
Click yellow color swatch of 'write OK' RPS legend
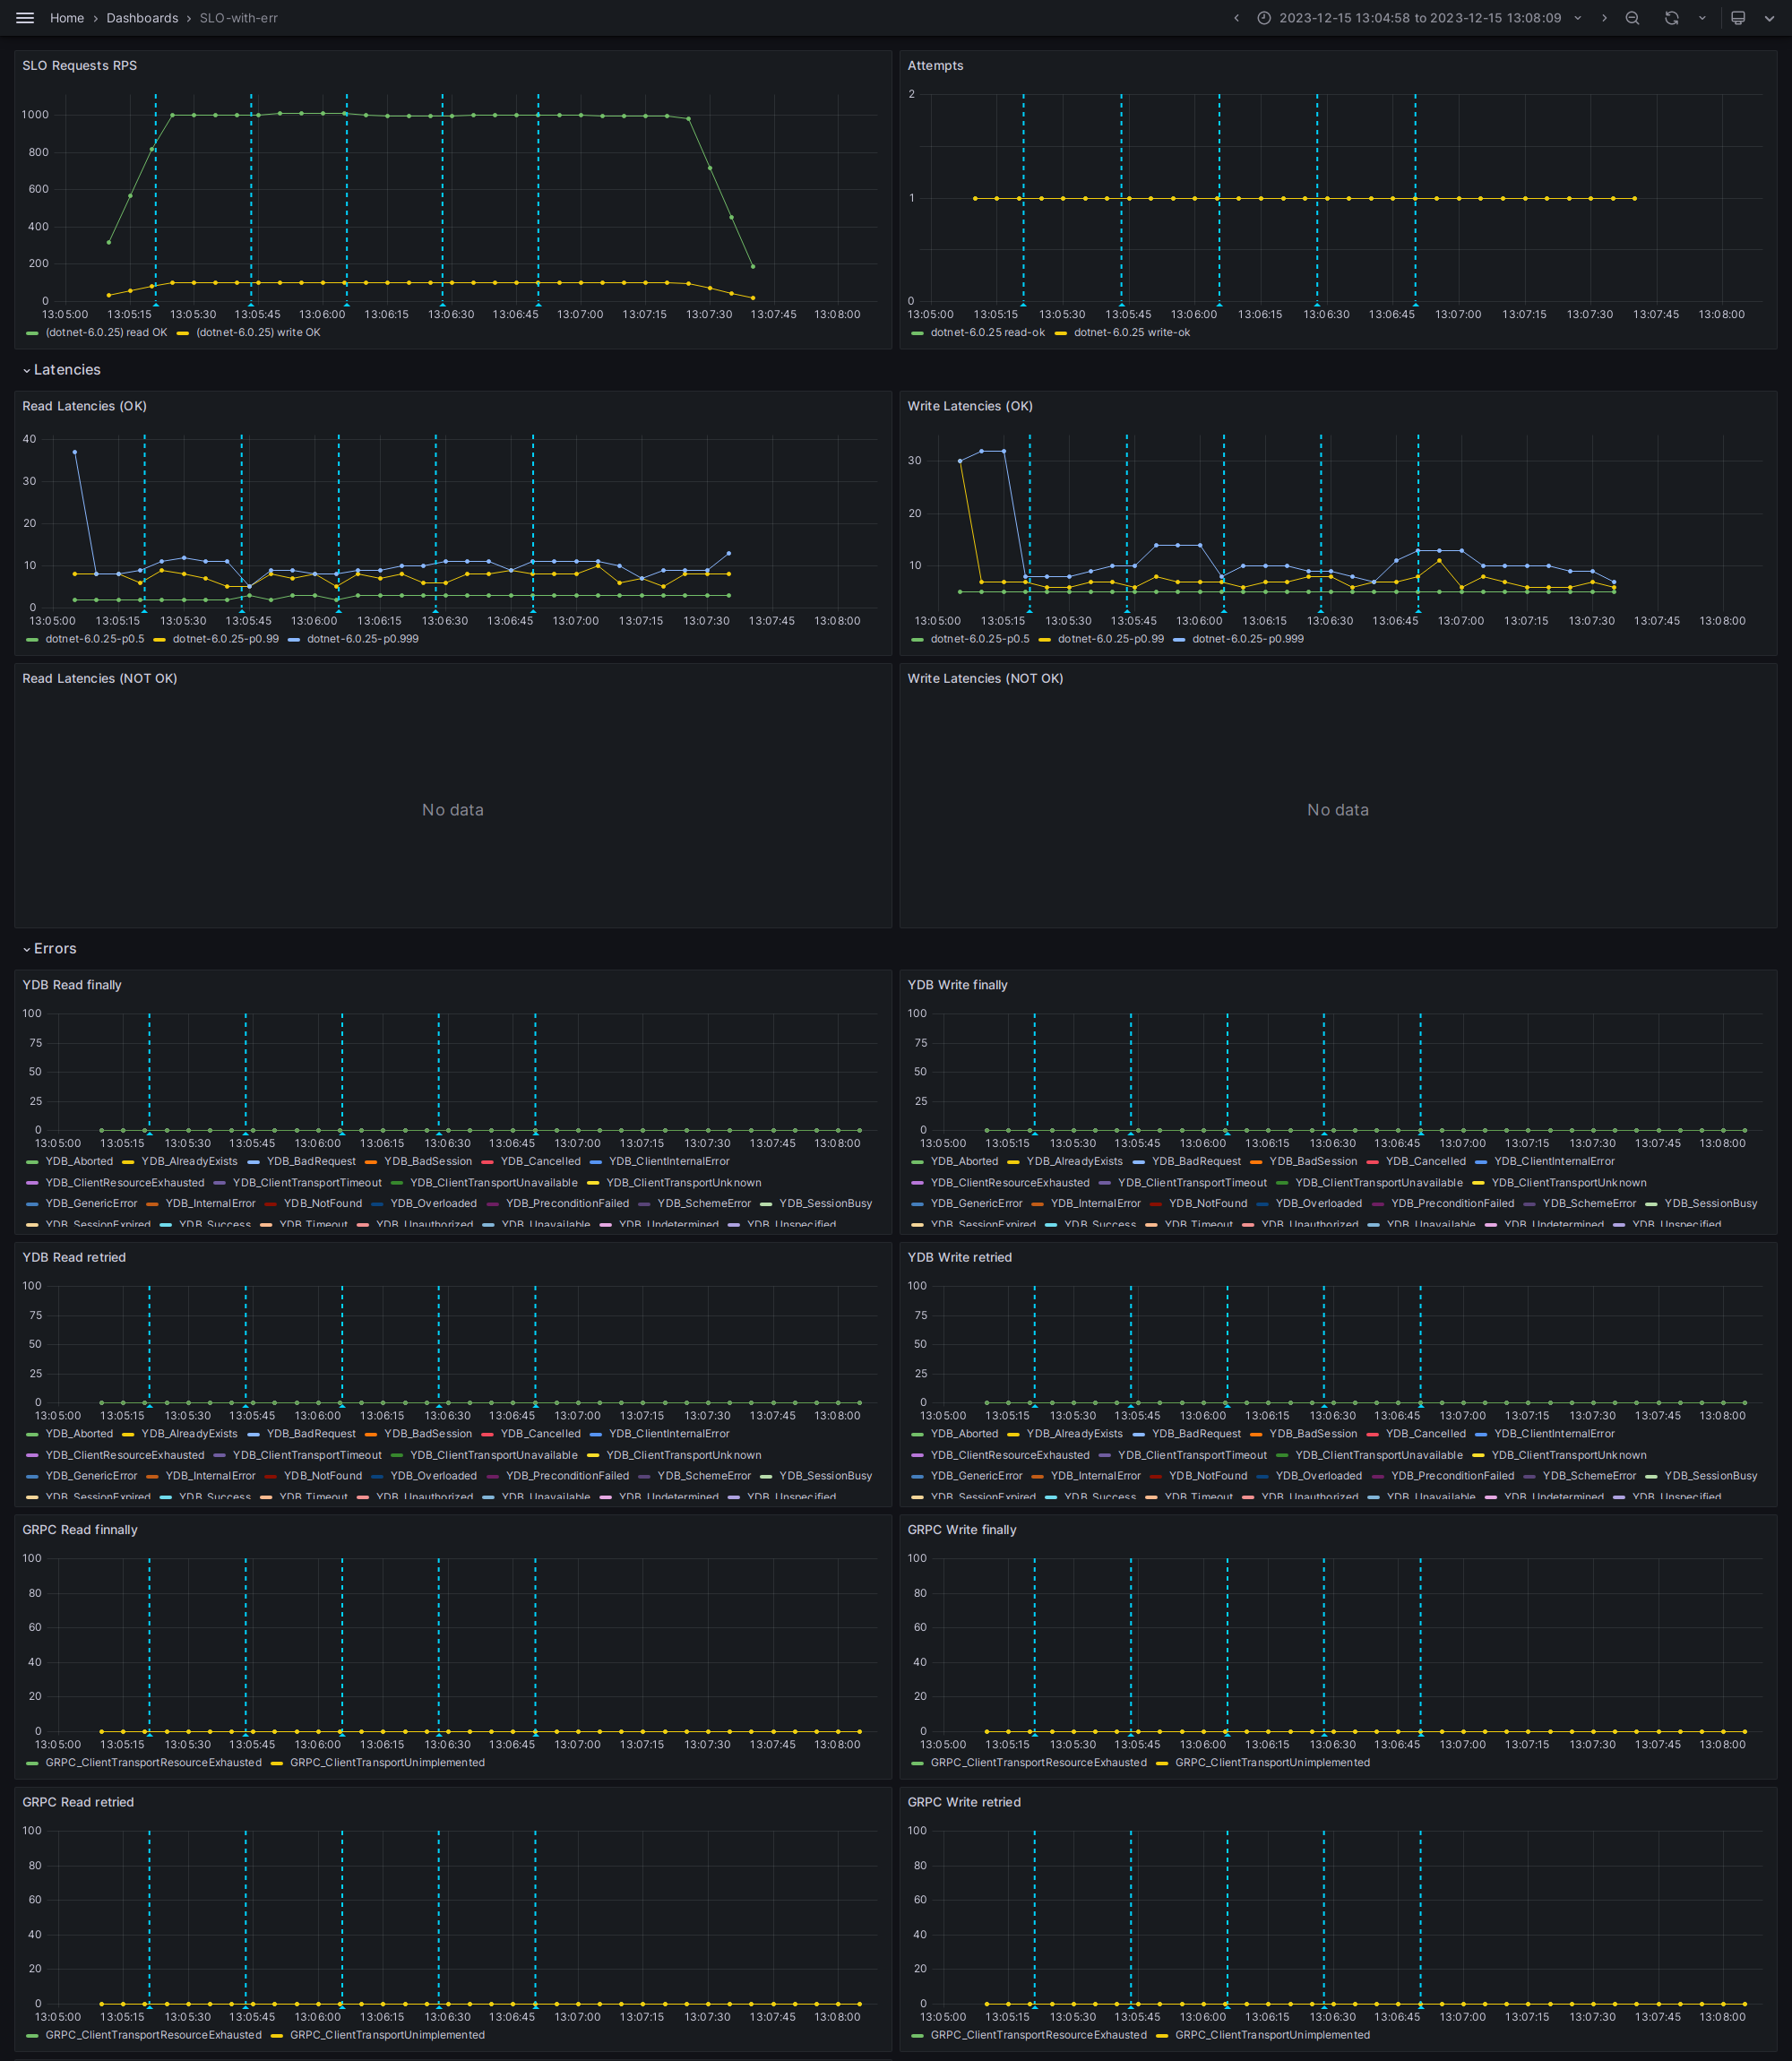[183, 334]
